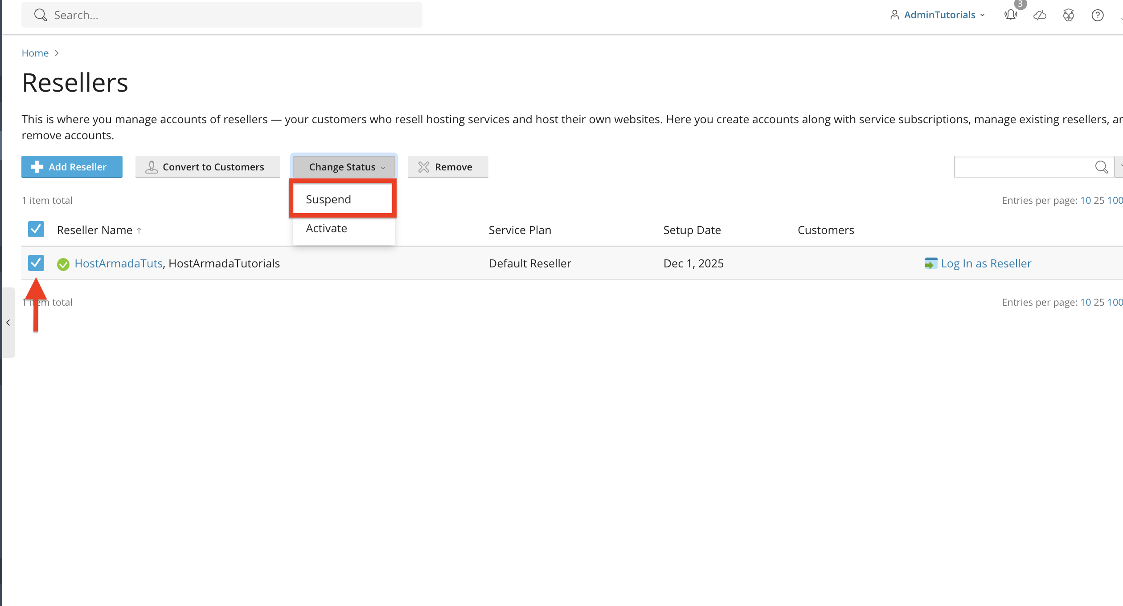Click the top '1 item total' text
The width and height of the screenshot is (1123, 606).
pyautogui.click(x=47, y=200)
